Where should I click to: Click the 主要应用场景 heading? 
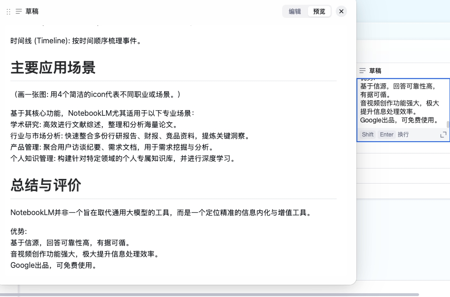[x=53, y=68]
